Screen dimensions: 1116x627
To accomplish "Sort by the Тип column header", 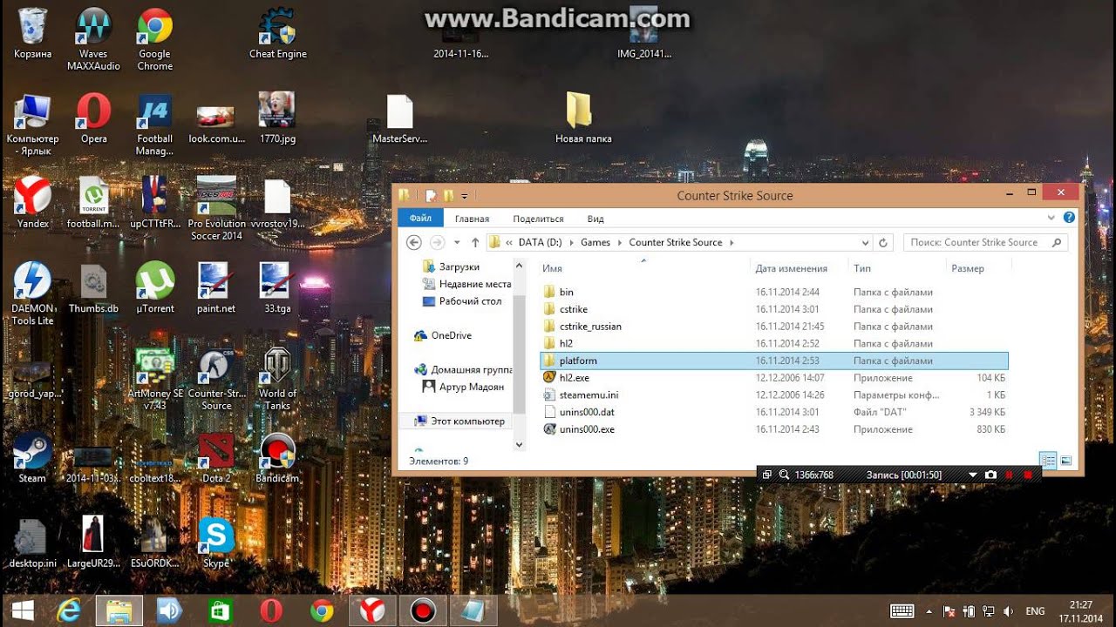I will (x=896, y=268).
